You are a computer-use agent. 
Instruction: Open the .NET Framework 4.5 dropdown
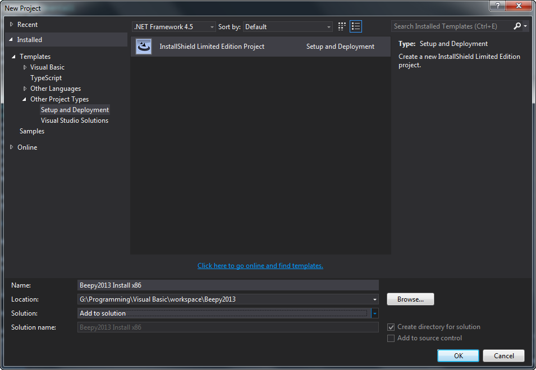[173, 26]
